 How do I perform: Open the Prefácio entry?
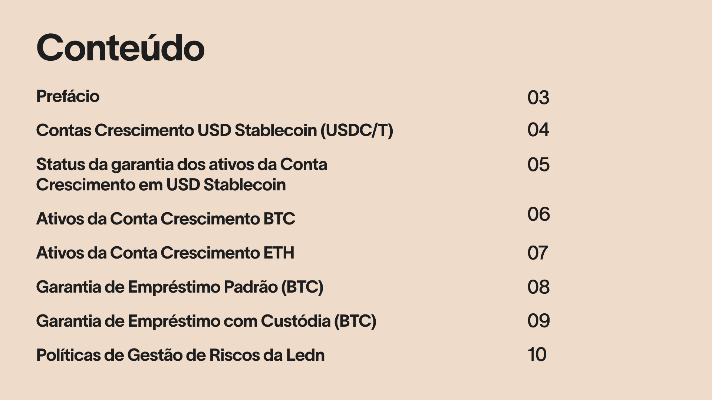[x=68, y=96]
